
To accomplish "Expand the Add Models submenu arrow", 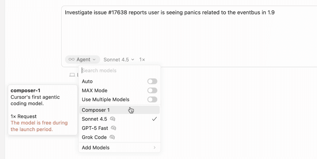I will click(x=155, y=148).
